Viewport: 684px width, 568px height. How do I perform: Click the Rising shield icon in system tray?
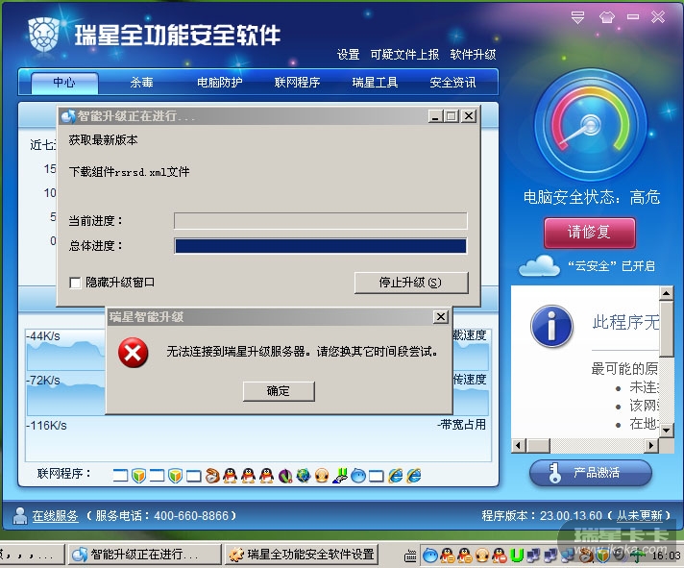(603, 555)
